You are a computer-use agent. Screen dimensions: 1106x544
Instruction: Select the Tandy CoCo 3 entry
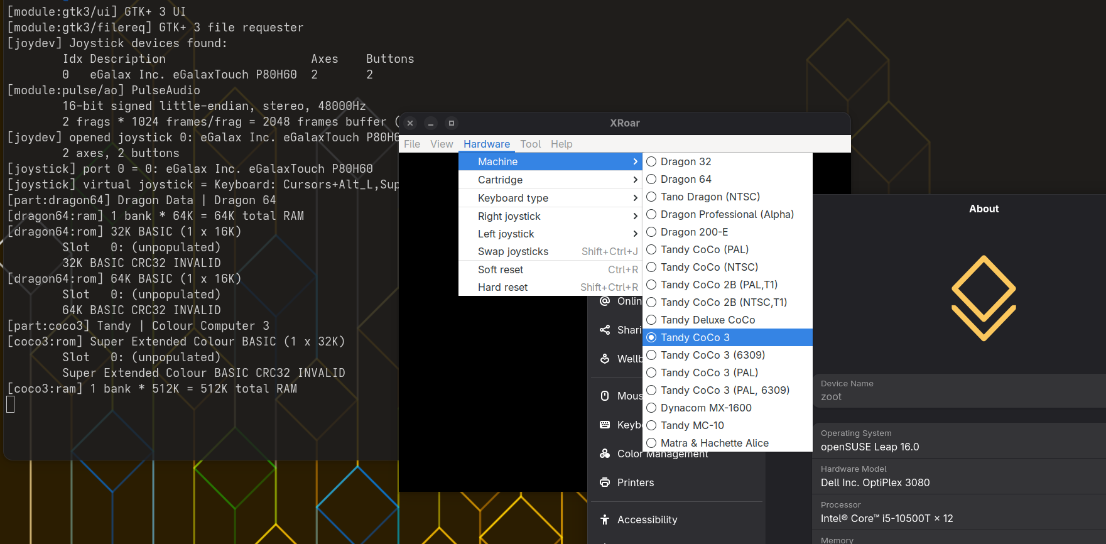(727, 337)
